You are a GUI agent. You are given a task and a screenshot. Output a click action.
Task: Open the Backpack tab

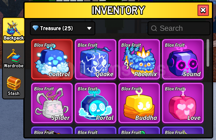pos(13,30)
